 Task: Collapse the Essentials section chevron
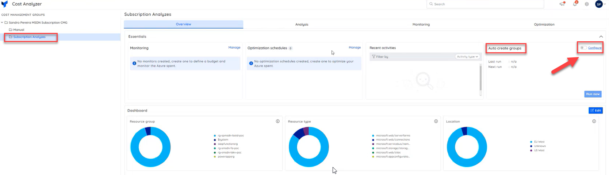(x=601, y=37)
